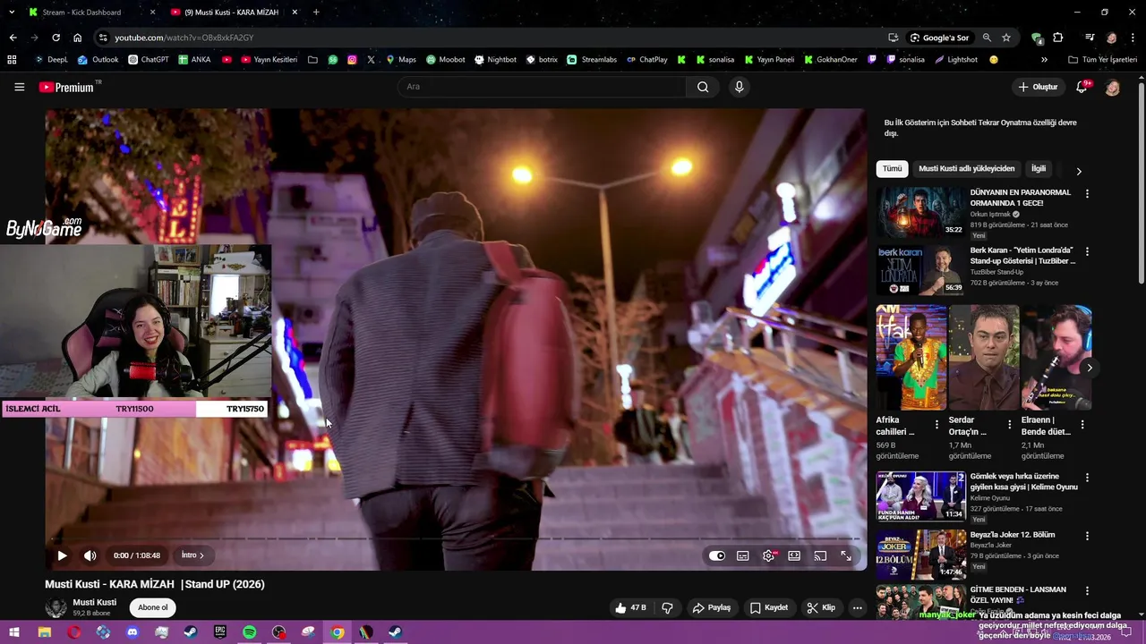Screen dimensions: 1146x644
Task: Open Chrome home page button
Action: (77, 38)
